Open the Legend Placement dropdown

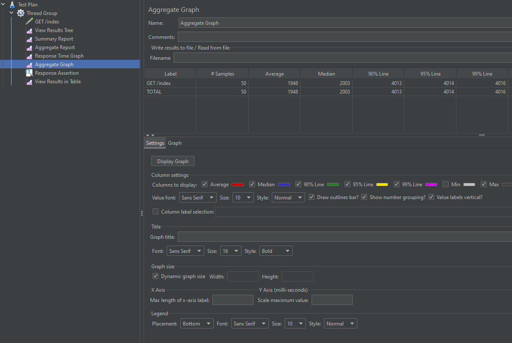[x=197, y=324]
